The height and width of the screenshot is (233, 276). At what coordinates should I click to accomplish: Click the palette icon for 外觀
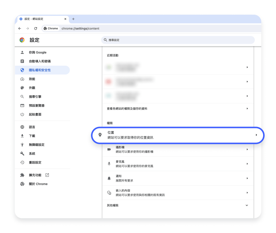22,88
